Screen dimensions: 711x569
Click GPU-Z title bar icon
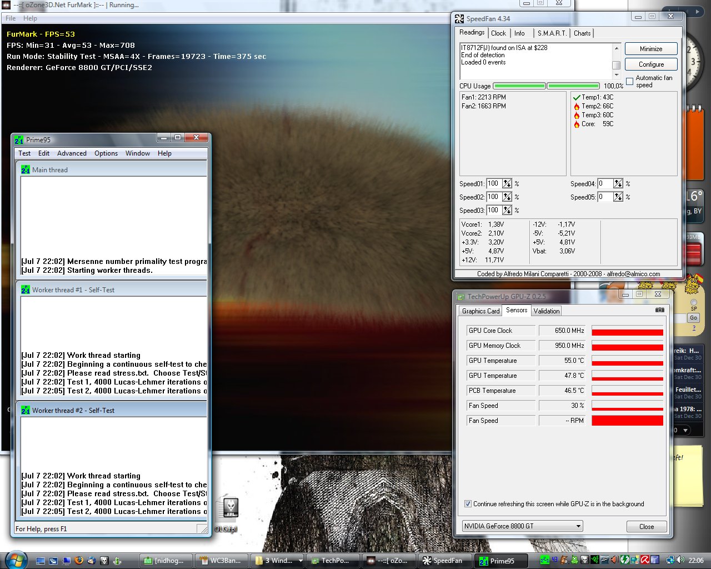460,297
